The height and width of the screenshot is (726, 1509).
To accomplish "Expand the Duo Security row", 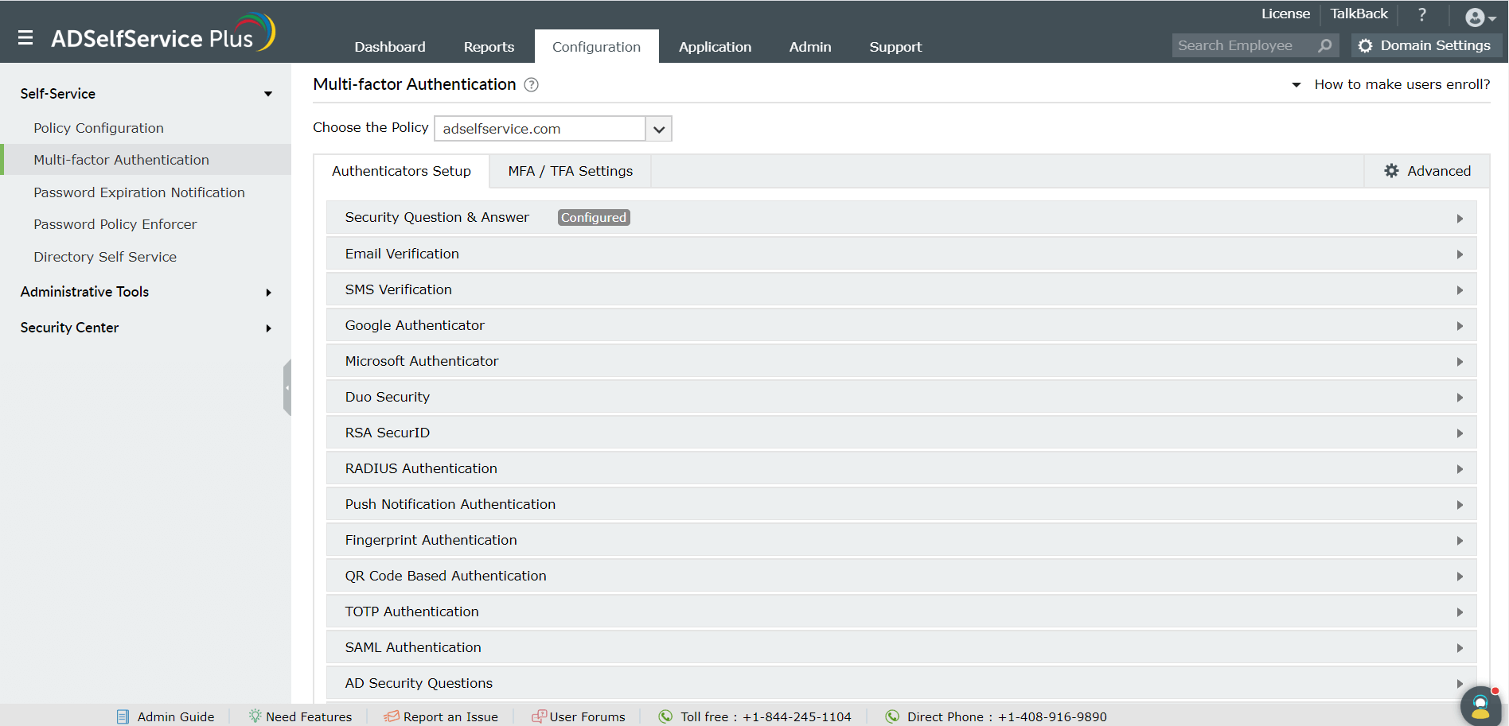I will coord(901,397).
